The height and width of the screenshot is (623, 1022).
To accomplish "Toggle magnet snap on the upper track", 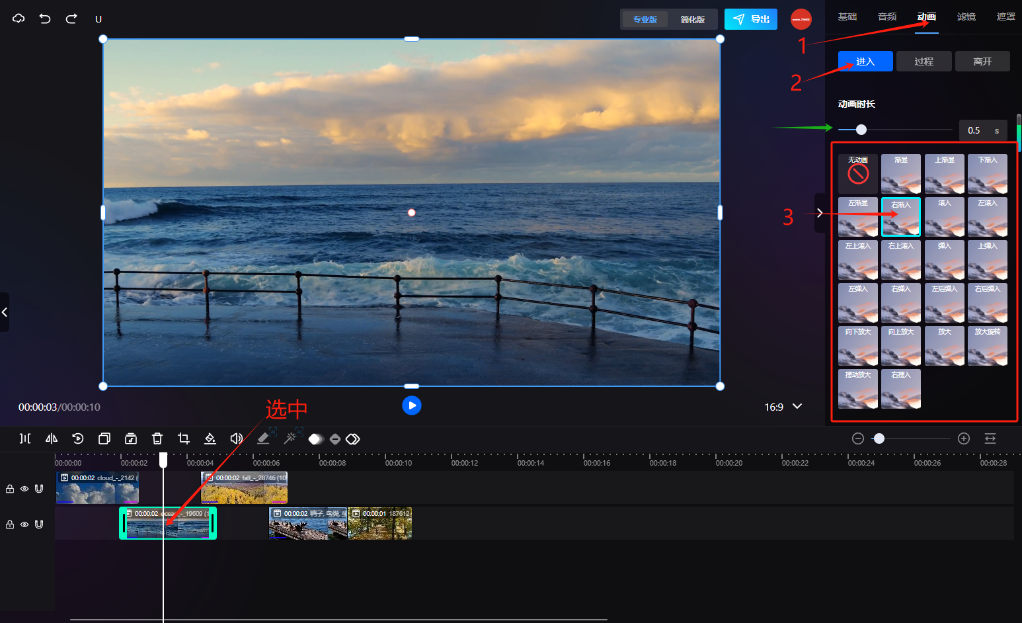I will 39,489.
